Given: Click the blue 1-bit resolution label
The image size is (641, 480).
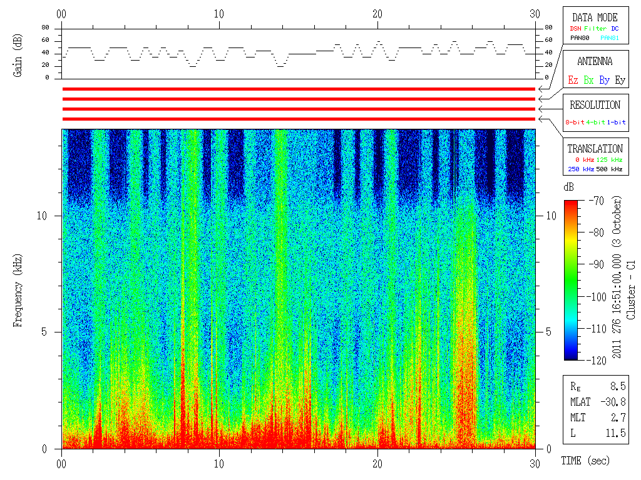Looking at the screenshot, I should coord(616,122).
